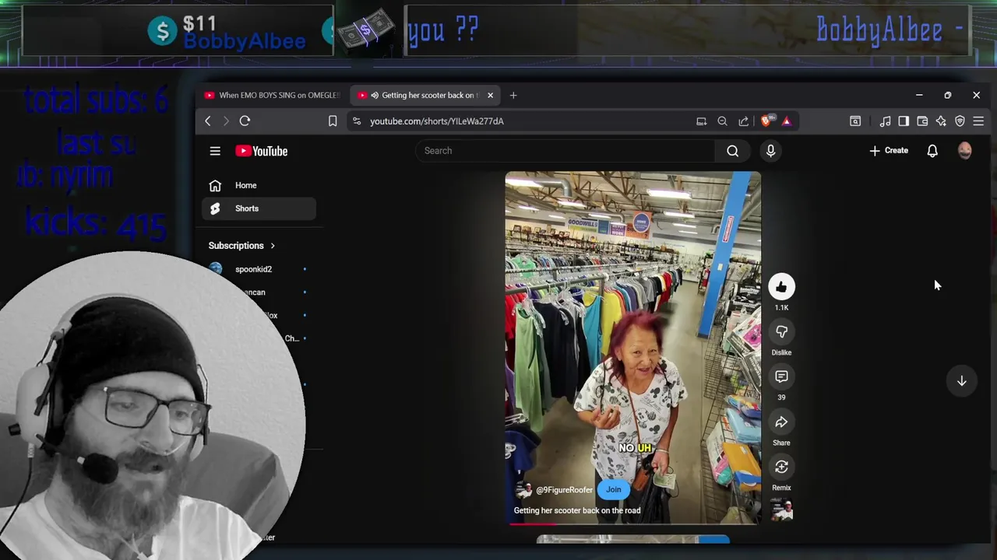The image size is (997, 560).
Task: Open Brave Rewards triangle icon
Action: point(786,121)
